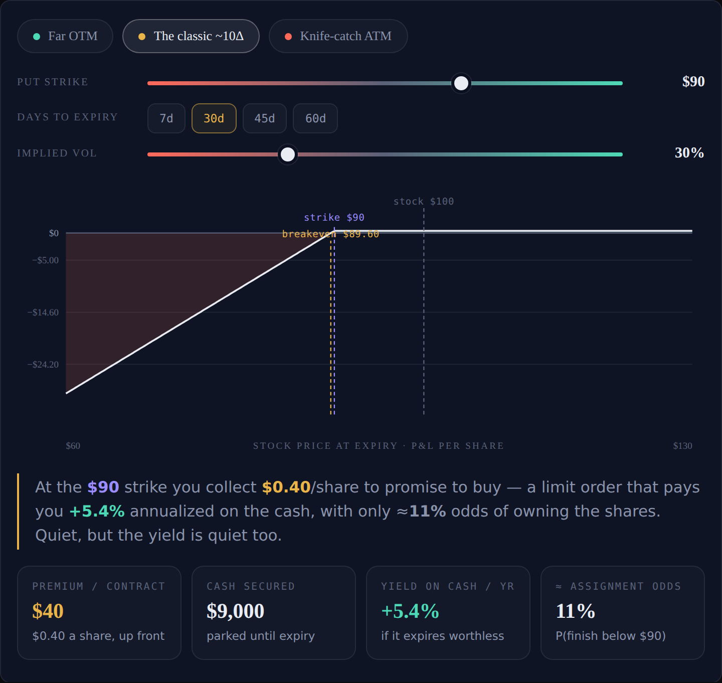Set days to expiry to 7d
Image resolution: width=722 pixels, height=683 pixels.
click(x=166, y=118)
